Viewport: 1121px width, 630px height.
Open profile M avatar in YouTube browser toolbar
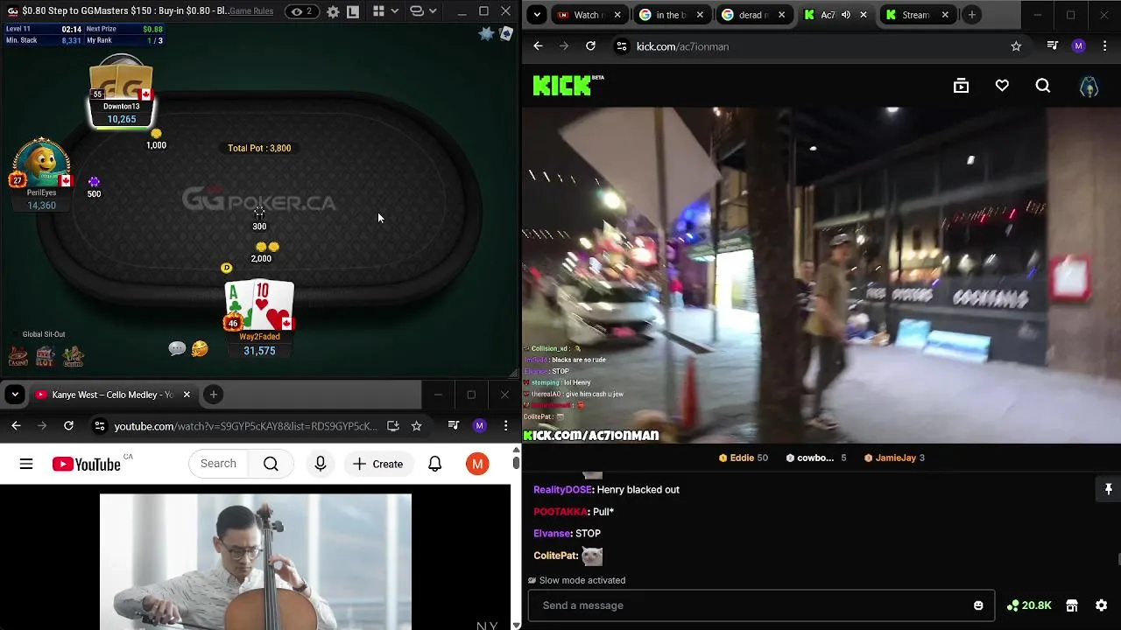click(x=479, y=426)
